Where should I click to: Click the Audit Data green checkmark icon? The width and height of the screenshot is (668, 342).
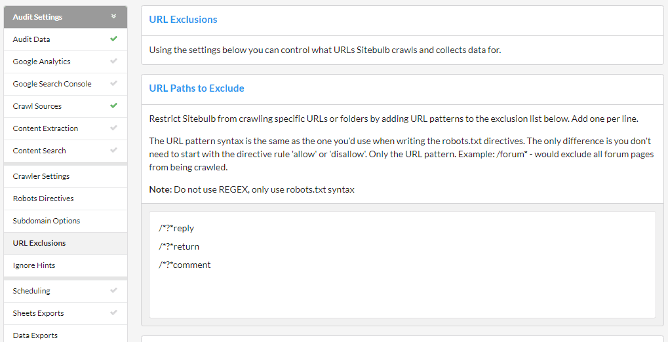(x=114, y=39)
